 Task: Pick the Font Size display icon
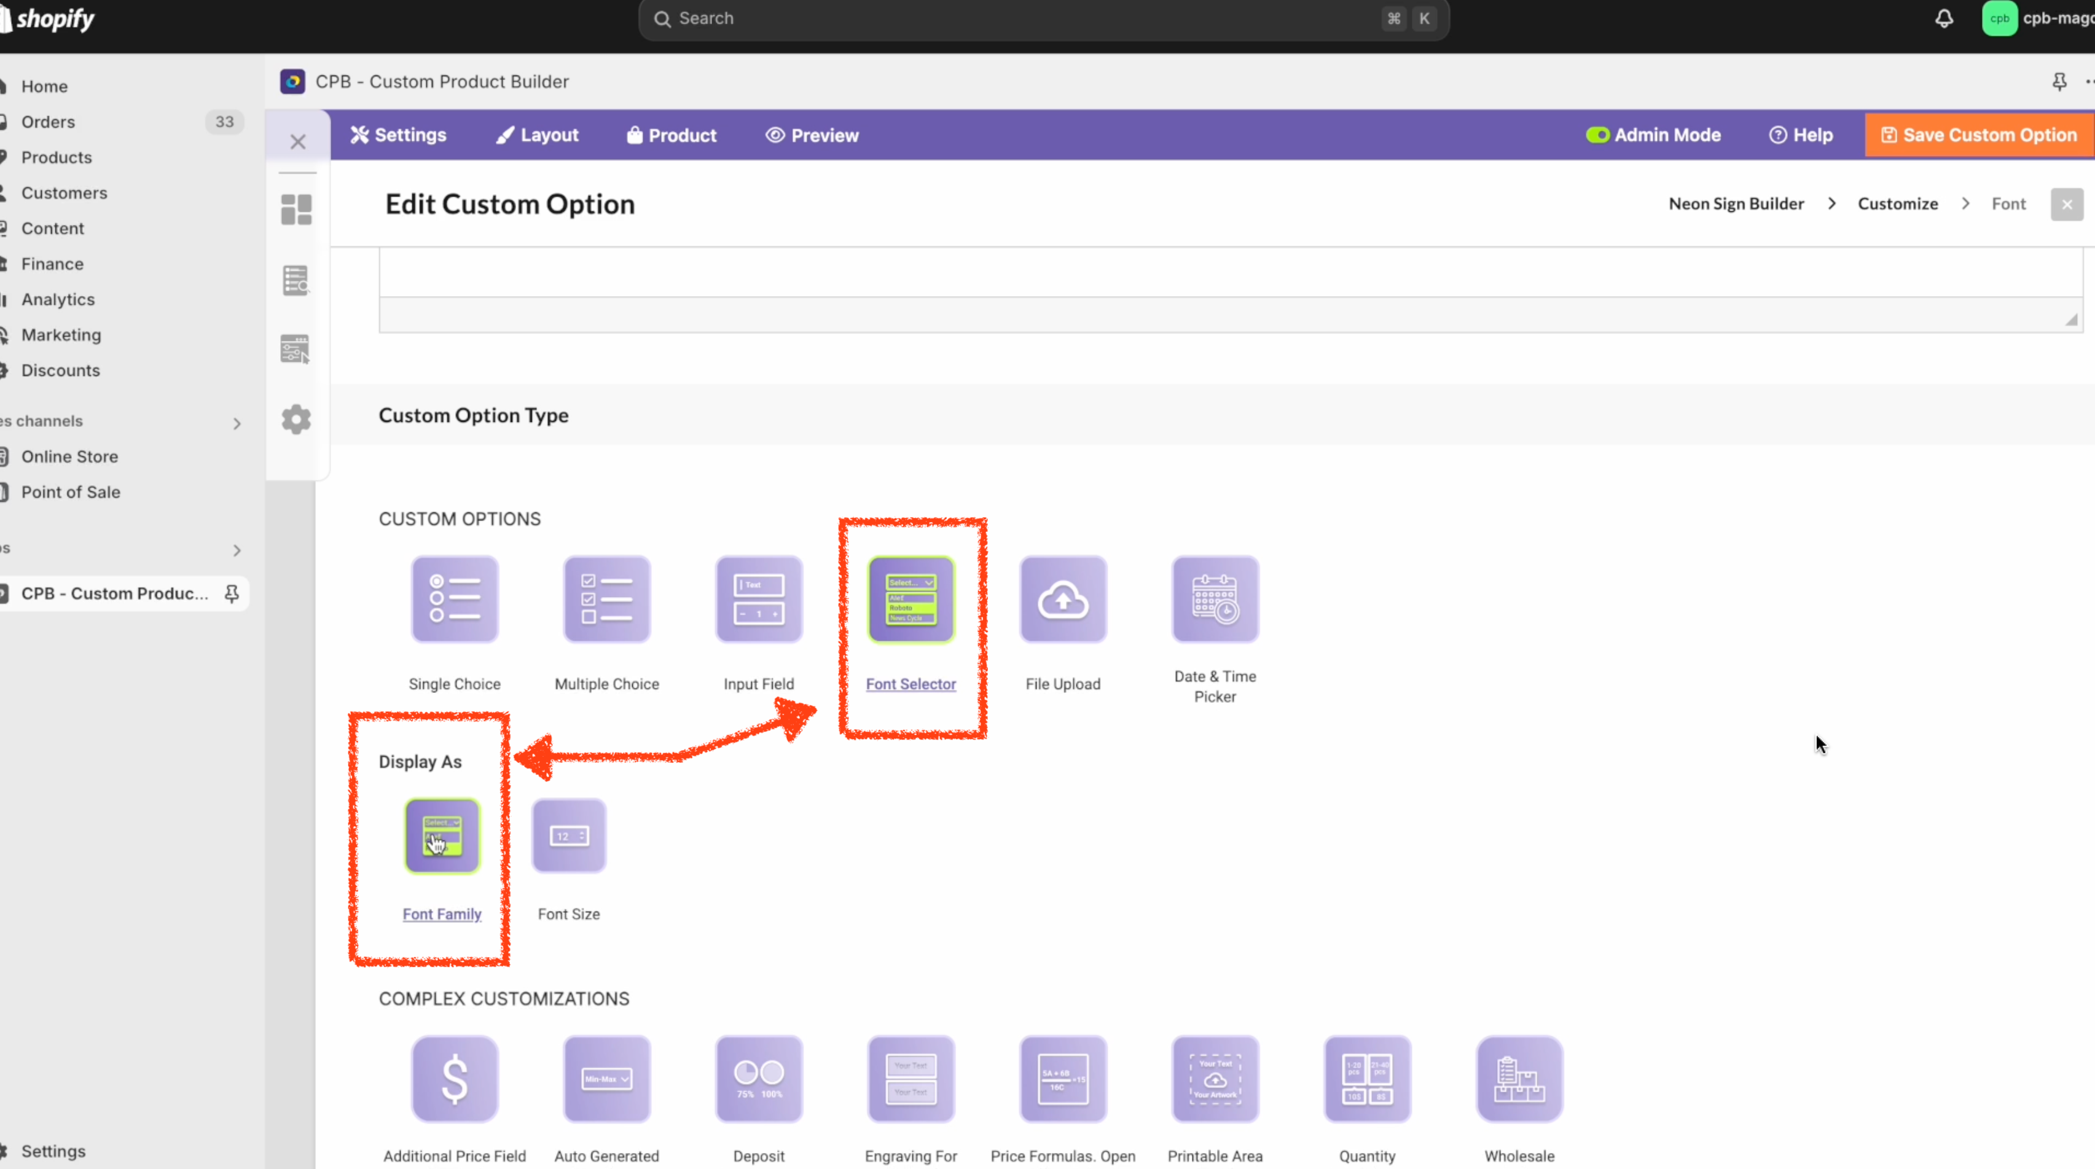[570, 835]
